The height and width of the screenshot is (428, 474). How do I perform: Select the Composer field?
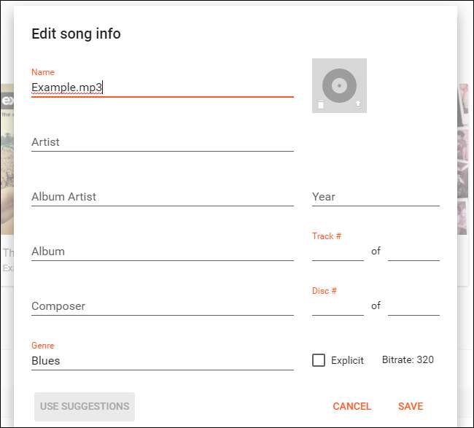tap(162, 306)
